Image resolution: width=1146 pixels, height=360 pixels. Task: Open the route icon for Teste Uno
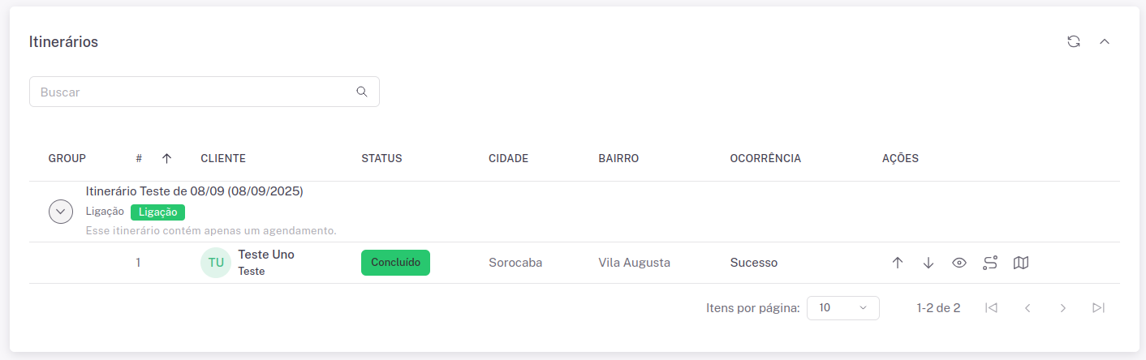(990, 263)
